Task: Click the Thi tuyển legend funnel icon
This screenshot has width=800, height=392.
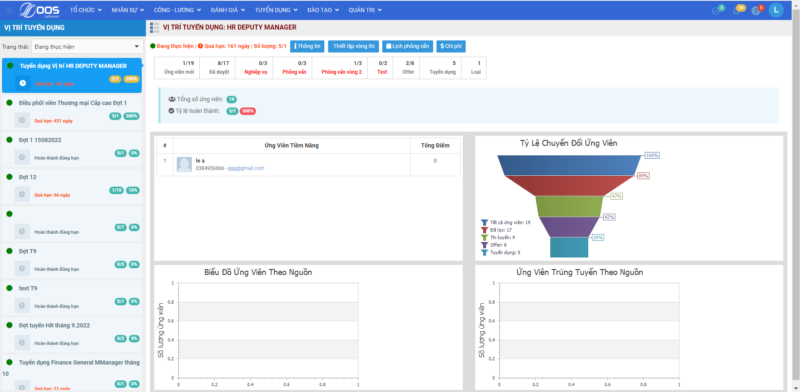Action: (x=484, y=237)
